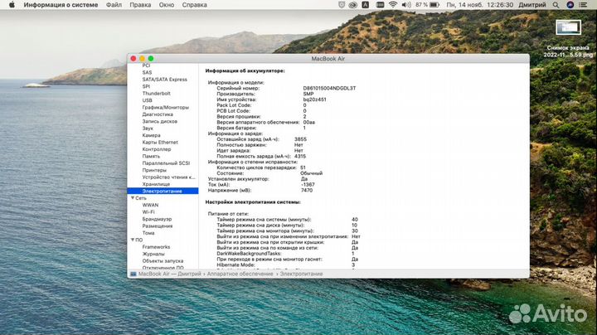Click current value -1367
The image size is (597, 335).
(308, 184)
